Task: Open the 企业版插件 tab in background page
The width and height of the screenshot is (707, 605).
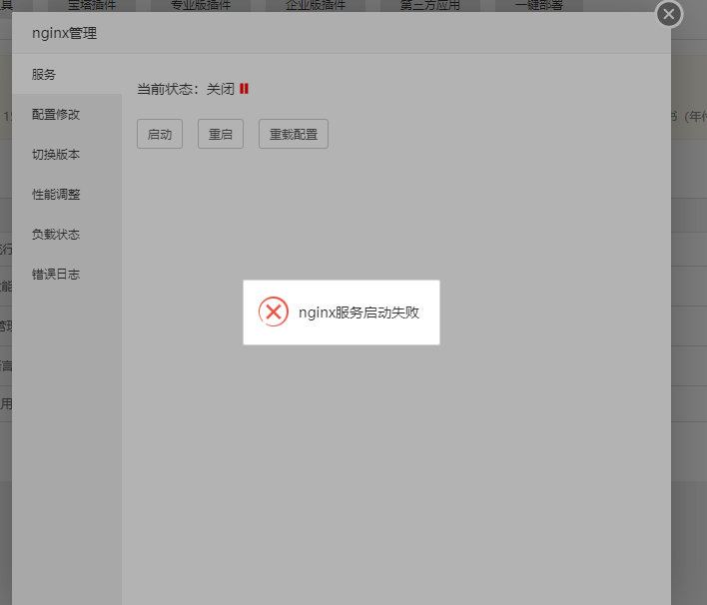Action: [316, 5]
